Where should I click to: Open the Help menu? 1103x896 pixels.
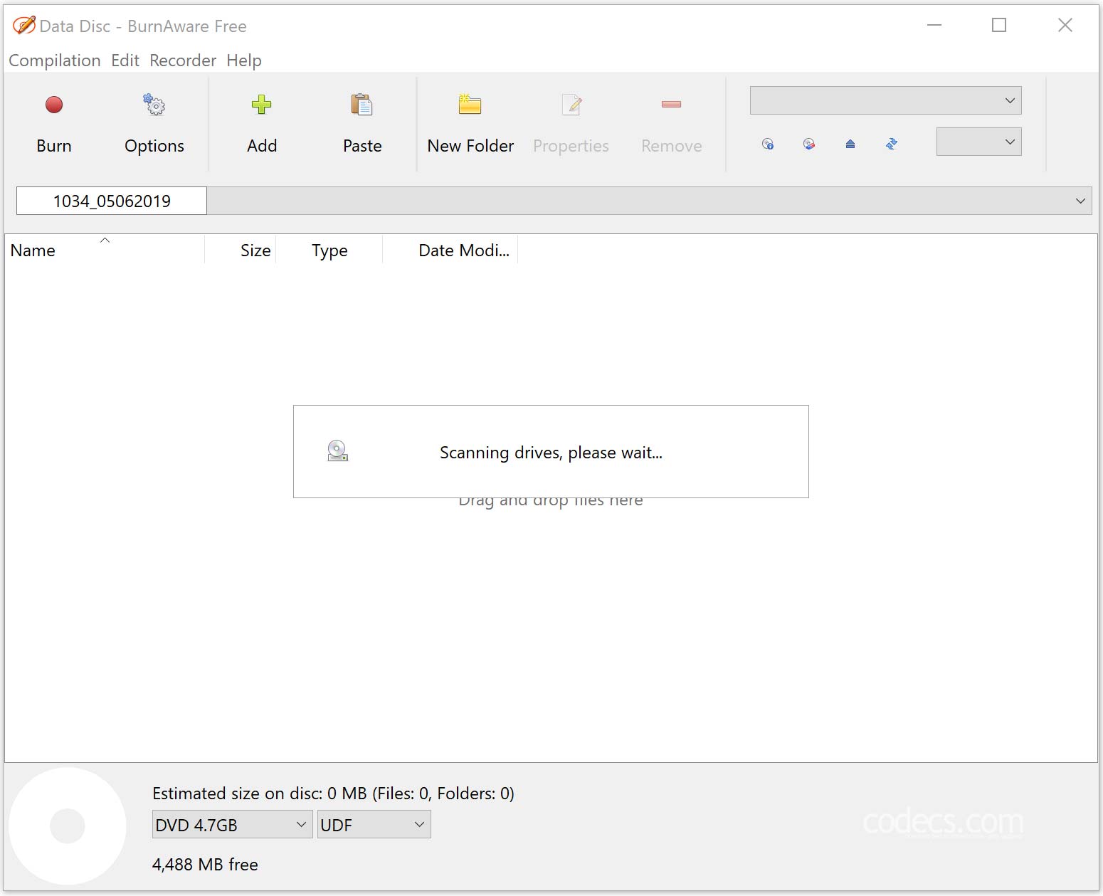pyautogui.click(x=244, y=60)
